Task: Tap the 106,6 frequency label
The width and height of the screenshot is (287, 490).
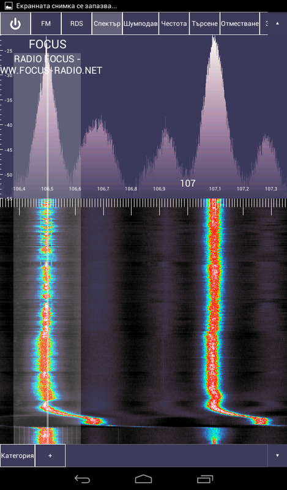Action: (x=75, y=189)
